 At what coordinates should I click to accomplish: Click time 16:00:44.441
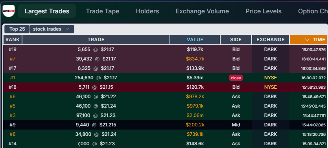313,59
